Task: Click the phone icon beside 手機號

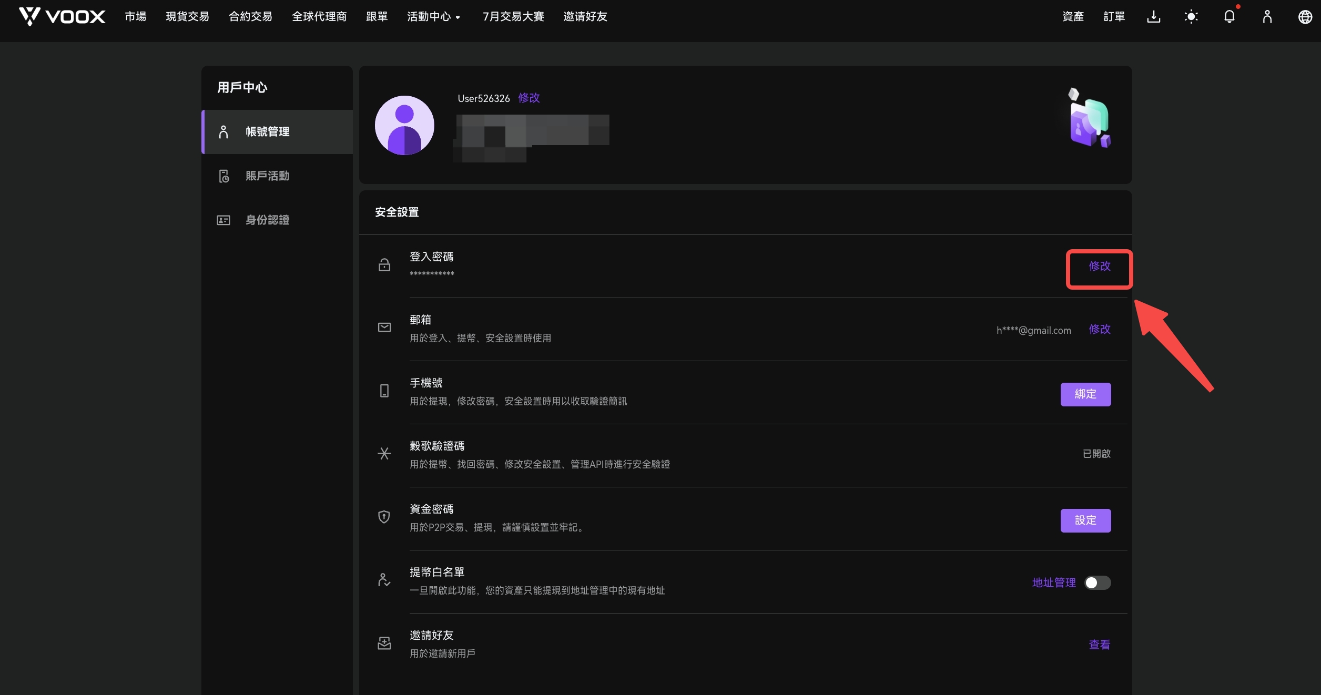Action: (x=384, y=391)
